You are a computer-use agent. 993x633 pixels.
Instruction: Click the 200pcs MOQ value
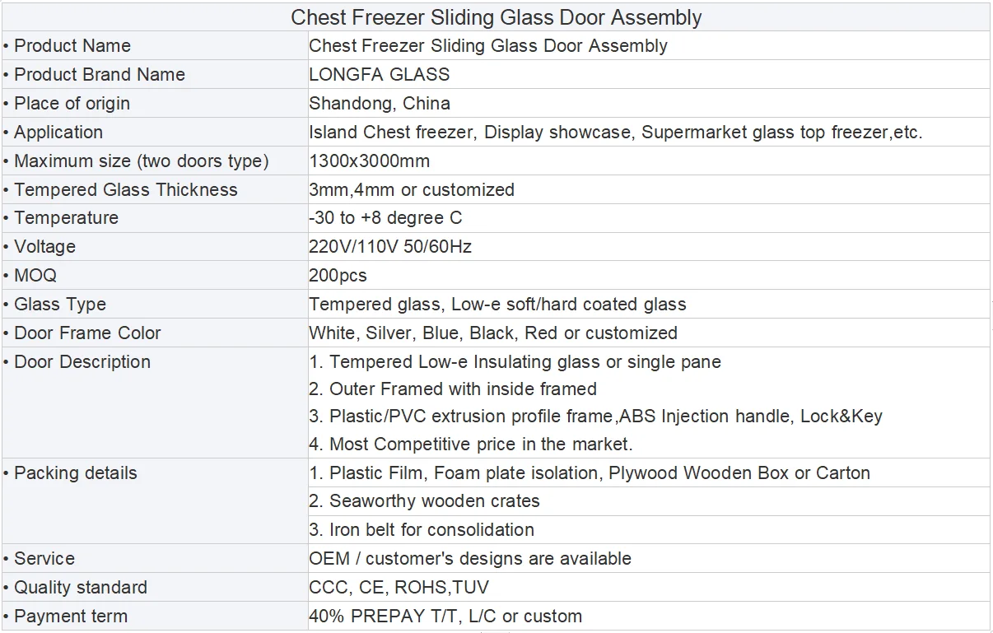[x=338, y=275]
